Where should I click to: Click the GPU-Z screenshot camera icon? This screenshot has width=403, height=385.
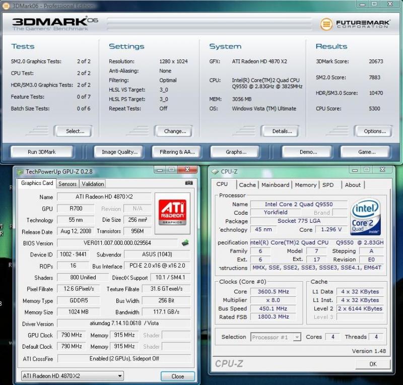coord(189,183)
